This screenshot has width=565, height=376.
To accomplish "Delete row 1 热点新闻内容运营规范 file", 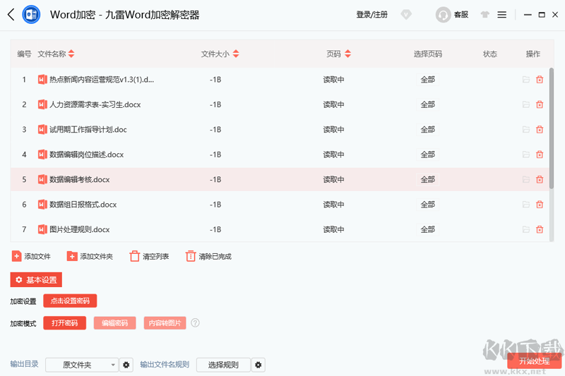I will [x=540, y=80].
